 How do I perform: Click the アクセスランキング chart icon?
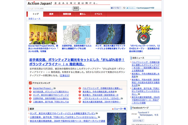30,83
